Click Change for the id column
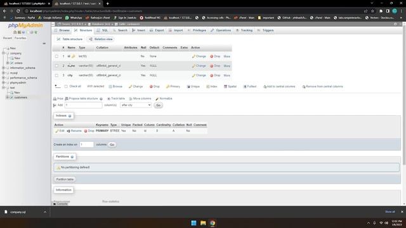The image size is (406, 228). tap(199, 56)
